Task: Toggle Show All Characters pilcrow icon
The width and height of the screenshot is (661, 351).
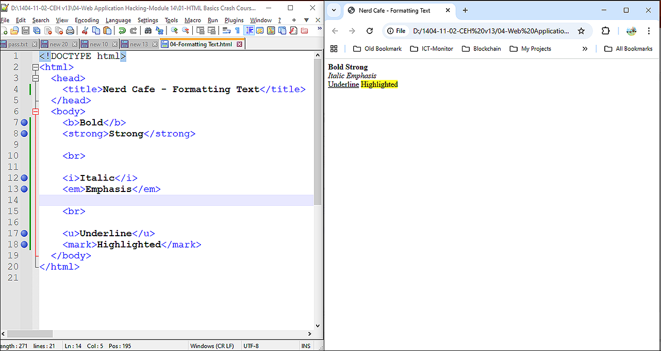Action: click(x=237, y=31)
